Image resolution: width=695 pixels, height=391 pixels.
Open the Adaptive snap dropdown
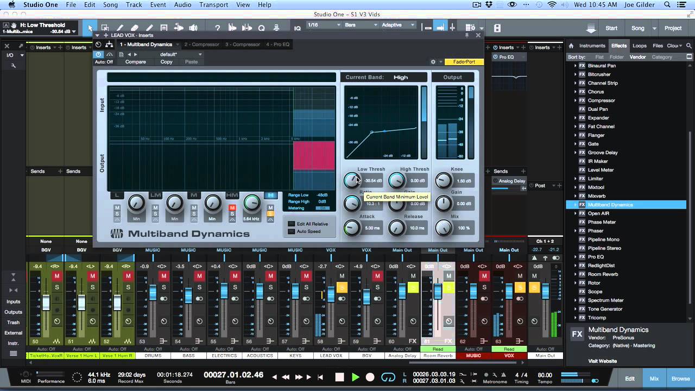[397, 25]
